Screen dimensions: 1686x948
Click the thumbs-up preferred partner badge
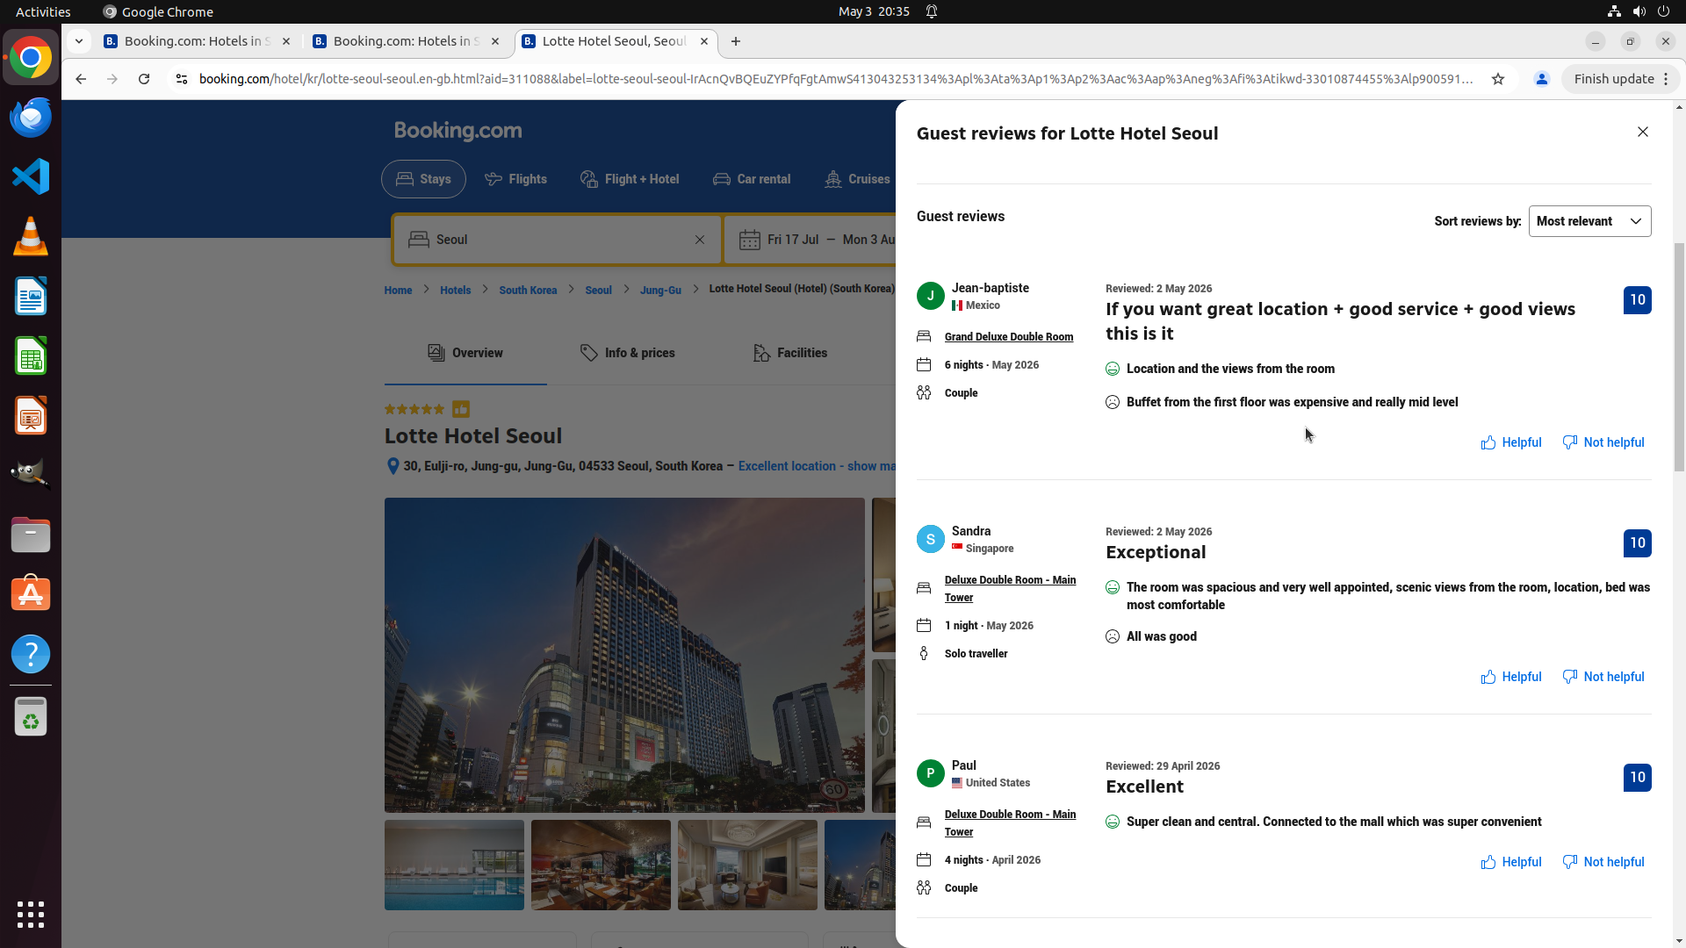[461, 409]
